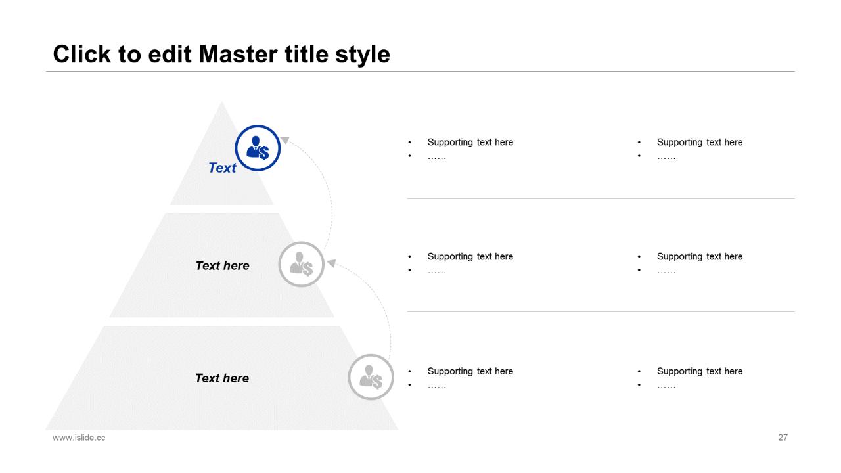
Task: Click 'Text here' label in middle tier
Action: (x=222, y=265)
